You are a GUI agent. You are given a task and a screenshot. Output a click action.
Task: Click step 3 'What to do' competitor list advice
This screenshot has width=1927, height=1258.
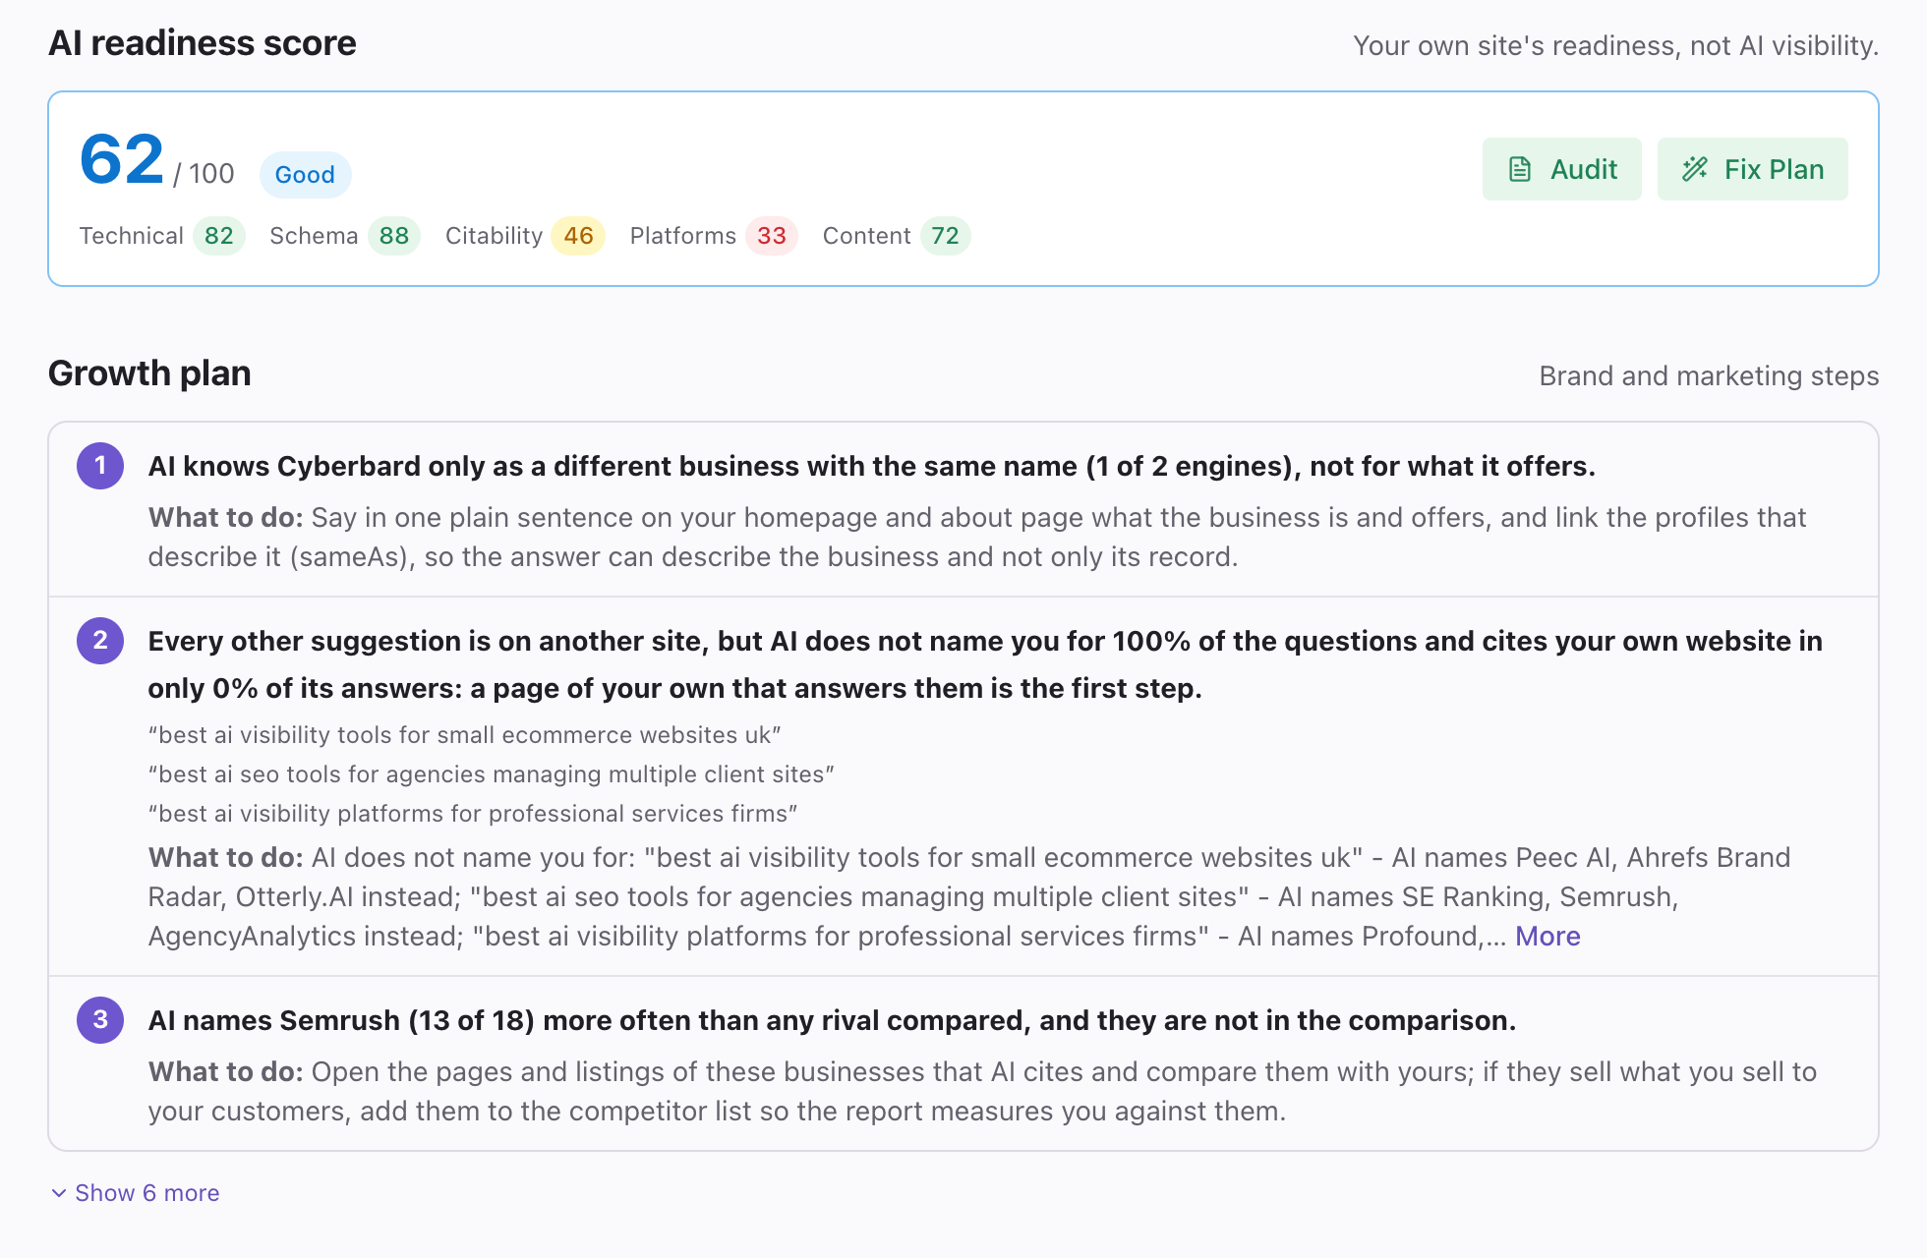(x=982, y=1091)
